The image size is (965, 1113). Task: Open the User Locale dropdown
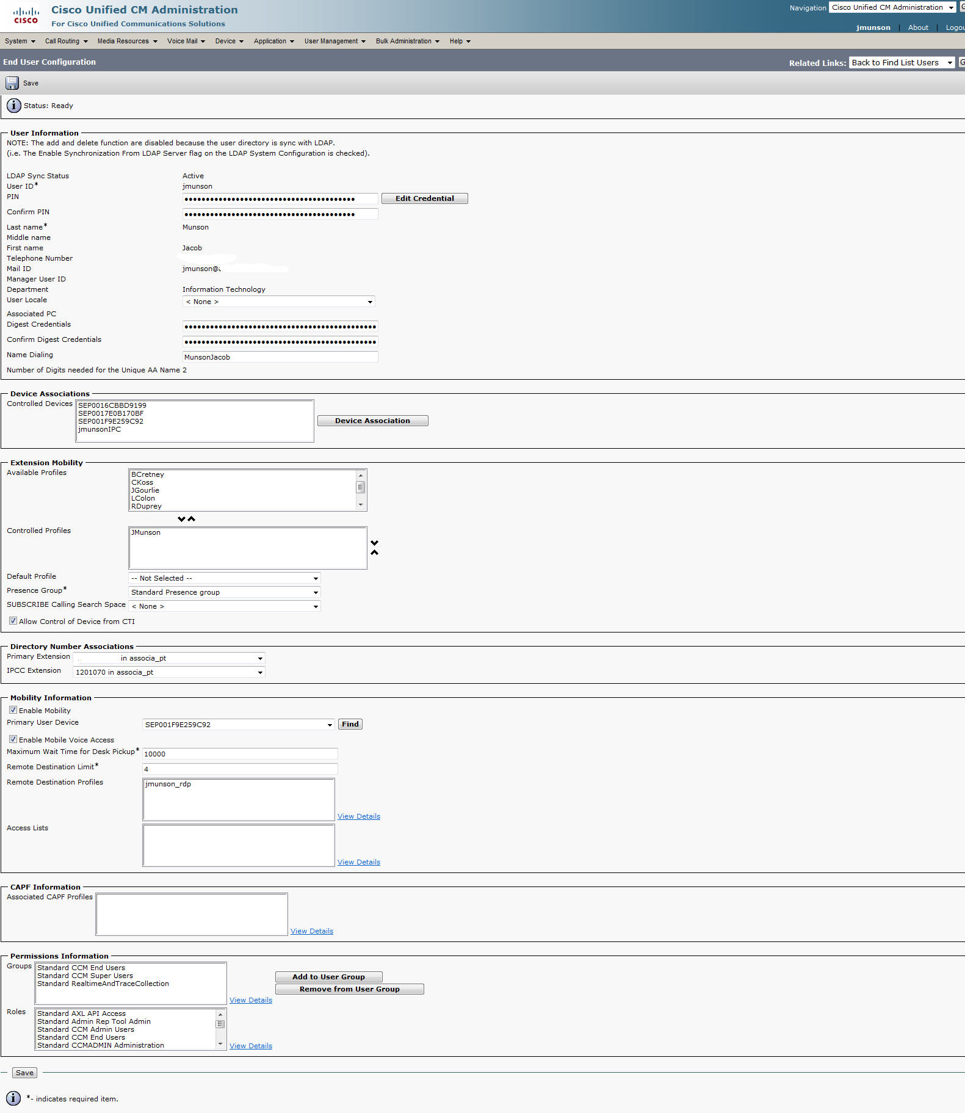tap(278, 302)
